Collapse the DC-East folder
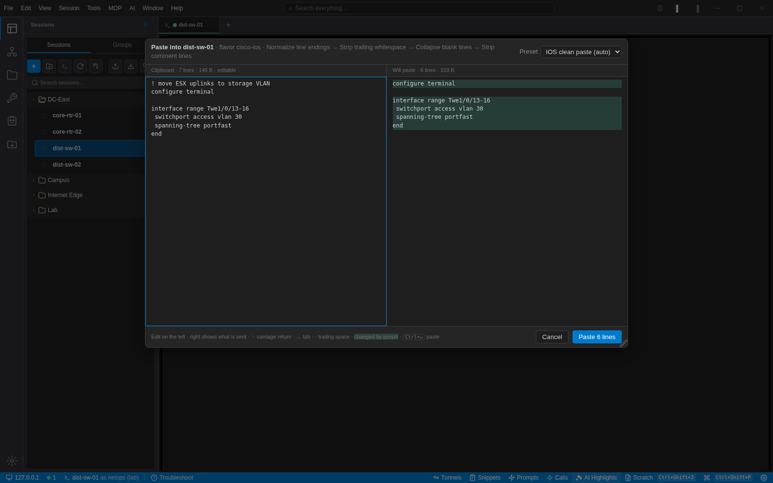The image size is (773, 483). tap(34, 99)
